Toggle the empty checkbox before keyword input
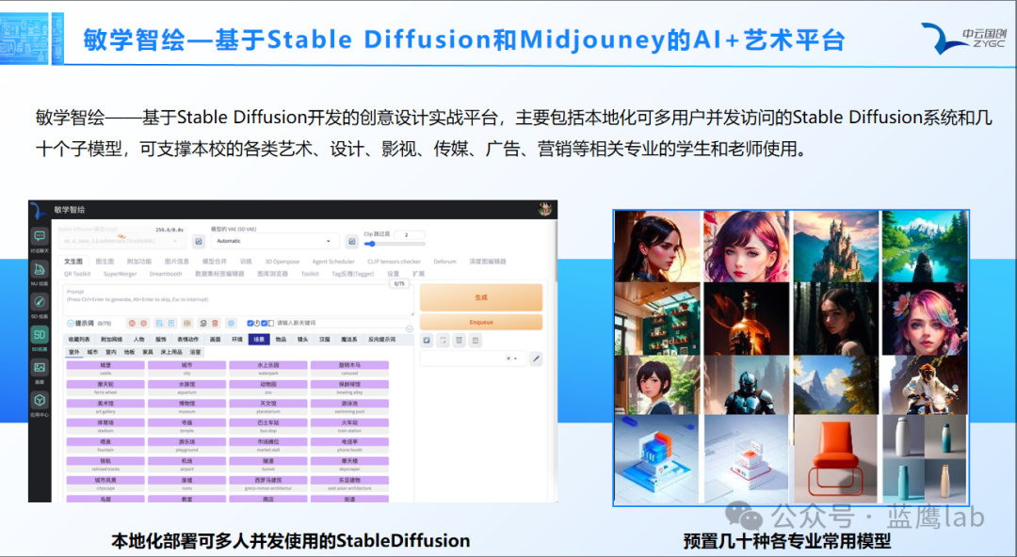 point(271,323)
